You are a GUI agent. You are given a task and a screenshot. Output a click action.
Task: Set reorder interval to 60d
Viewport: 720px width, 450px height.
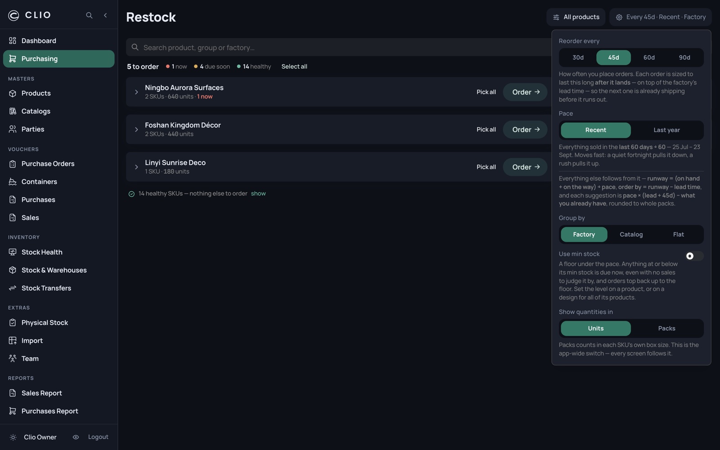[x=649, y=58]
